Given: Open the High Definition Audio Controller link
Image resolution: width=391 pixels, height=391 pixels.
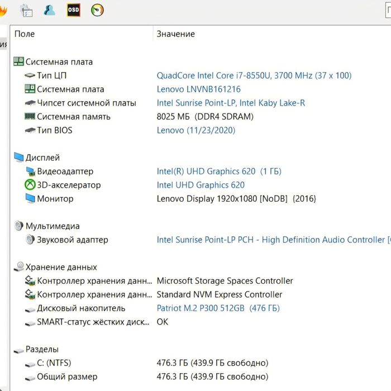Looking at the screenshot, I should [274, 240].
